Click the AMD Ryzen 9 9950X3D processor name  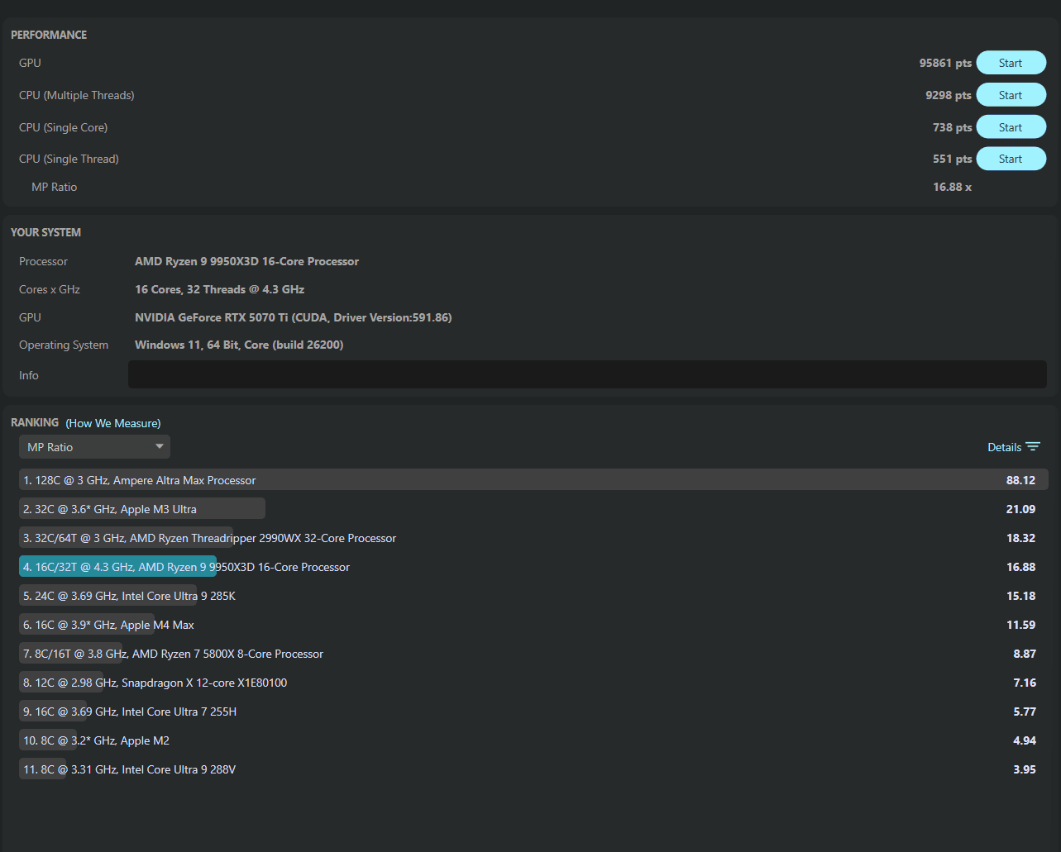(246, 261)
